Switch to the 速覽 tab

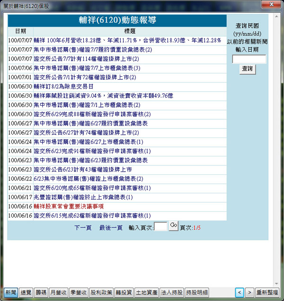click(x=26, y=292)
